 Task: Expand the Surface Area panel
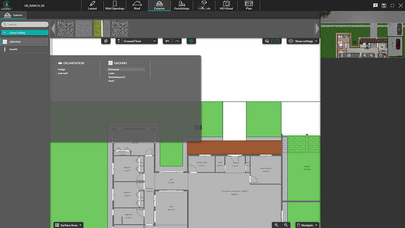(x=68, y=225)
